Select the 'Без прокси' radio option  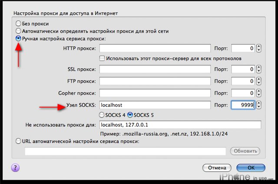click(18, 23)
